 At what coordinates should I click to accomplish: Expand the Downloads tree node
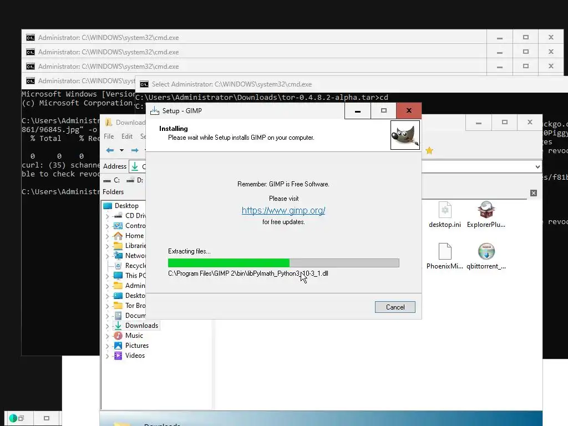(x=107, y=326)
